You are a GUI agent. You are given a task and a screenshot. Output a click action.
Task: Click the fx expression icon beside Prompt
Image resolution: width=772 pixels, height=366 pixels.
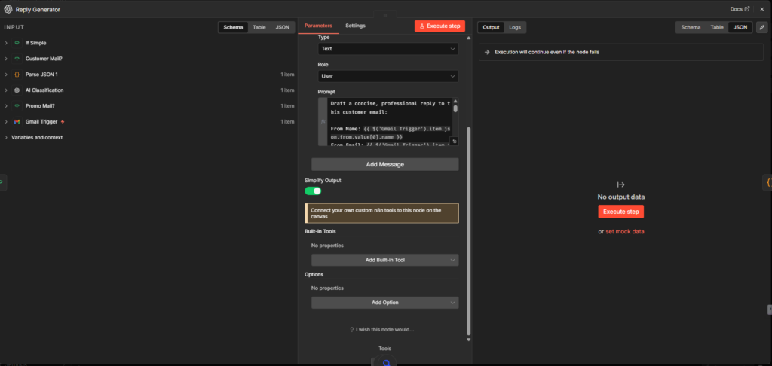323,121
